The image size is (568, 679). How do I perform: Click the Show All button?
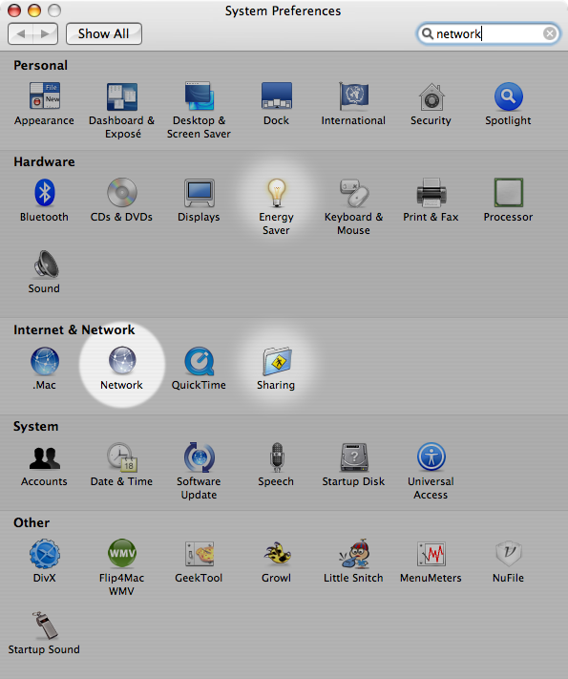[104, 33]
